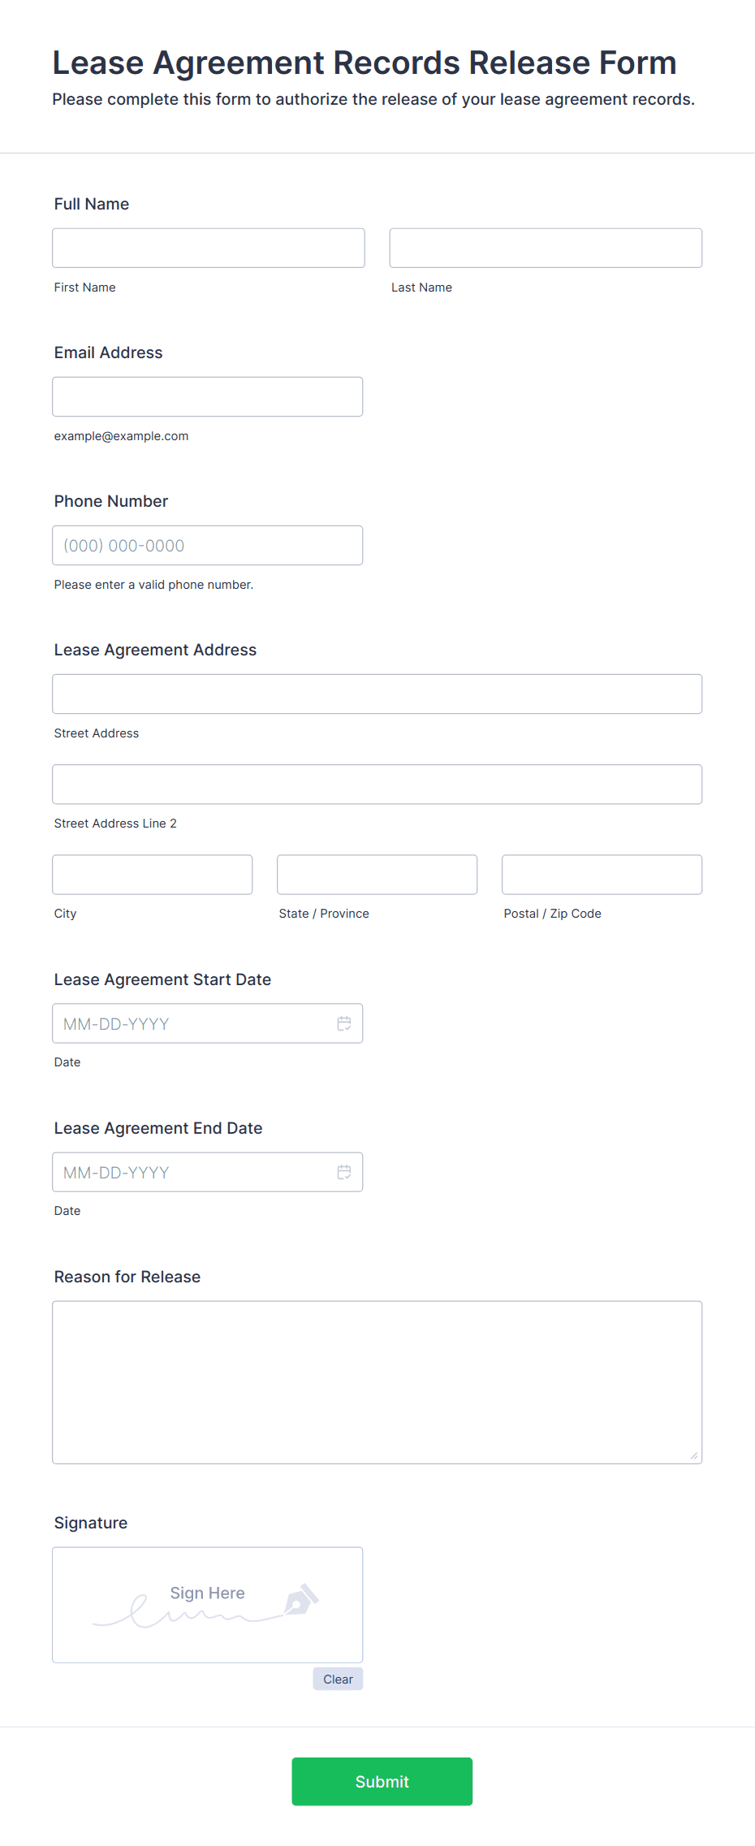Select the State / Province field
The image size is (755, 1846).
tap(377, 874)
